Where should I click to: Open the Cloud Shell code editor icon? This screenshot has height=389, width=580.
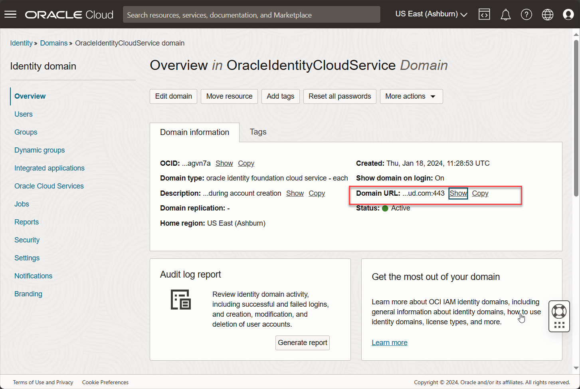pos(484,14)
